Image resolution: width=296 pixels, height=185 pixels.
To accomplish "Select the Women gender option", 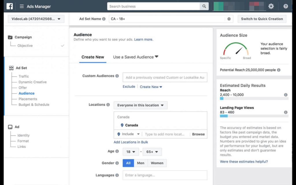I will pos(157,163).
